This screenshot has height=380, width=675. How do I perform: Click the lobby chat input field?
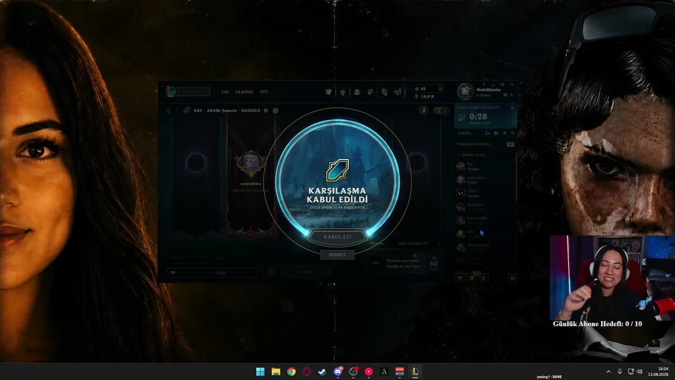point(212,272)
